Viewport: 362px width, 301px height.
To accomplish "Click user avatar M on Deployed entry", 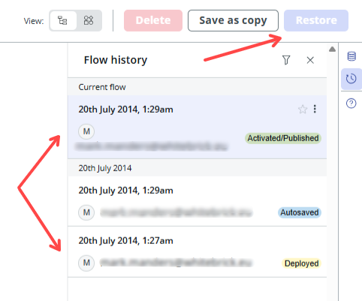I will click(x=86, y=263).
